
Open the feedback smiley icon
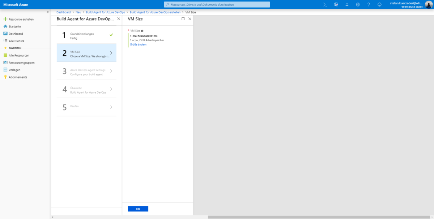point(379,4)
